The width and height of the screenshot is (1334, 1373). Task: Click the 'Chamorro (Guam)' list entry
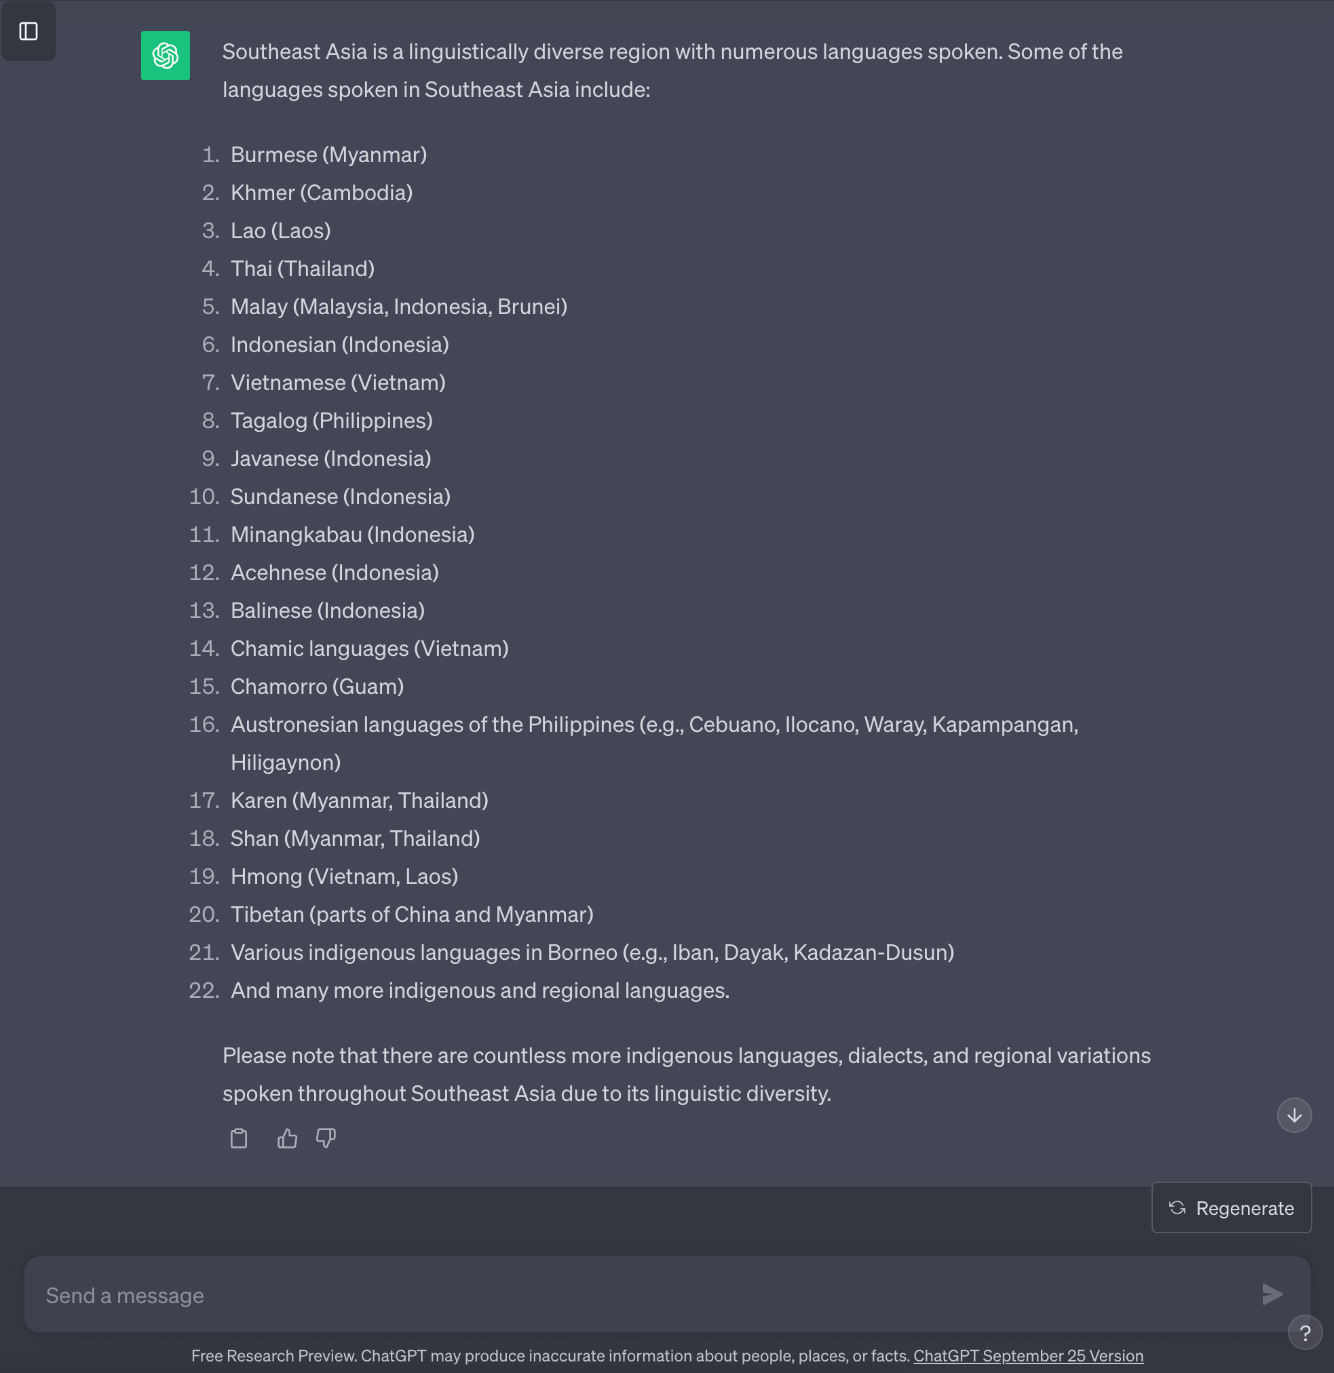pyautogui.click(x=317, y=686)
